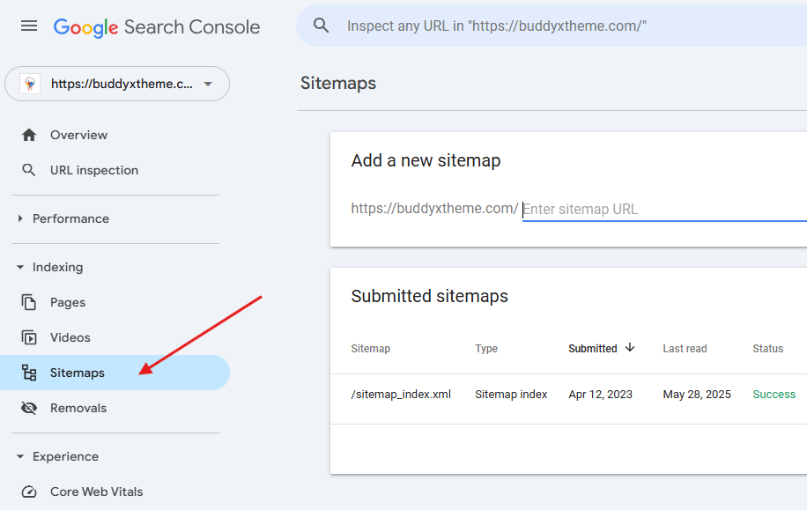Screen dimensions: 807x510
Task: Collapse the Experience section
Action: pyautogui.click(x=20, y=456)
